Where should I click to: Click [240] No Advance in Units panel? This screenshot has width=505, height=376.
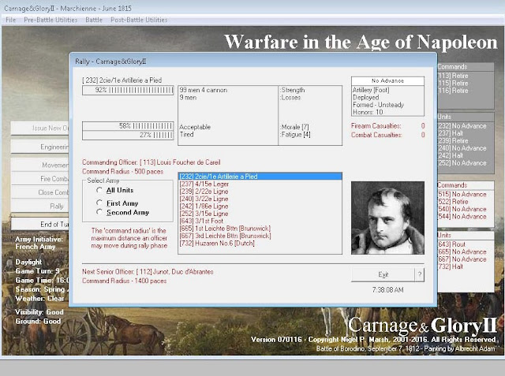click(x=462, y=148)
